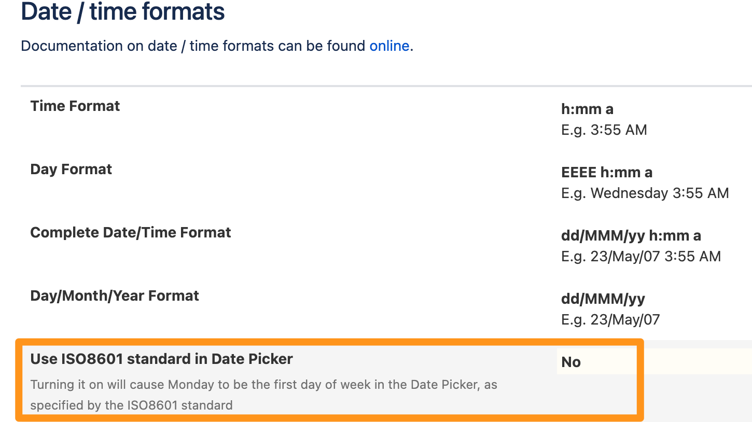Select the EEEE h:mm a format value

(607, 172)
